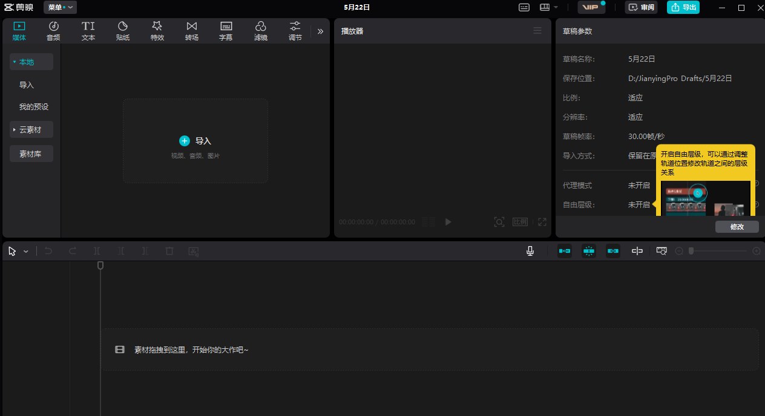Open the 特效 effects panel

click(157, 31)
